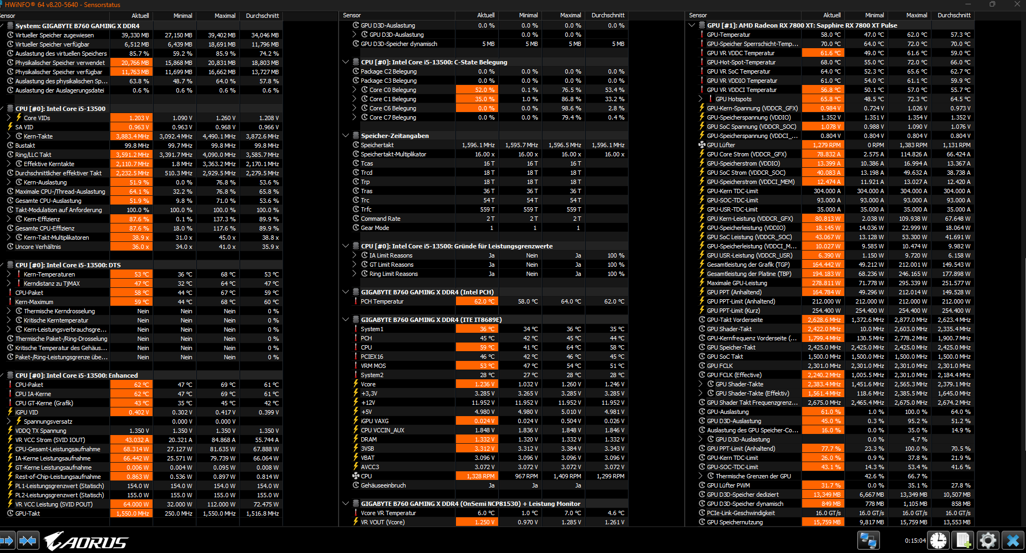The height and width of the screenshot is (553, 1026).
Task: Expand the Effektive Kerntakte row
Action: pos(9,164)
